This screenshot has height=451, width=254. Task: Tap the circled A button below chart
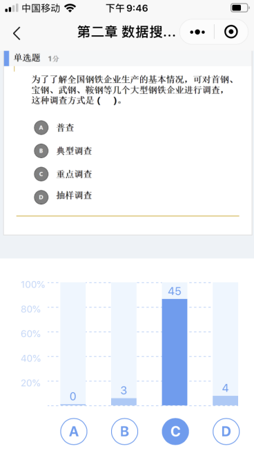tap(74, 432)
